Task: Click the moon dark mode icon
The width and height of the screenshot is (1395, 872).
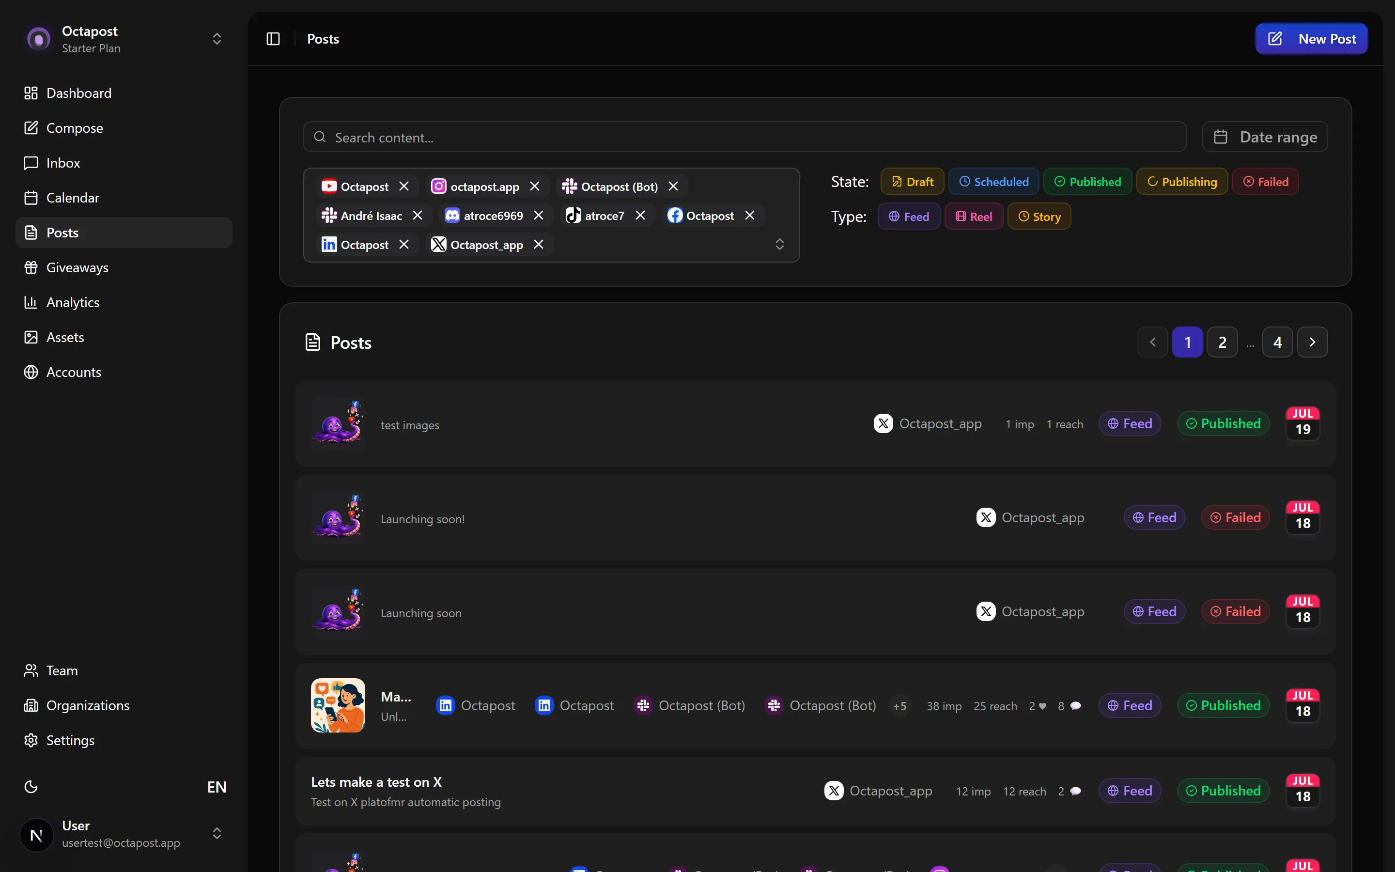Action: (x=31, y=787)
